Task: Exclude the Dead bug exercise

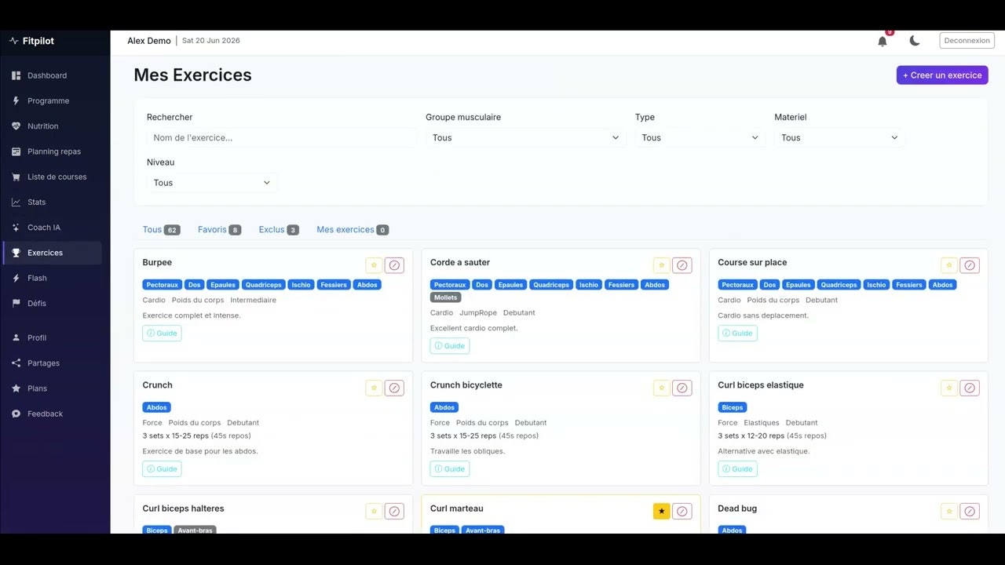Action: point(970,511)
